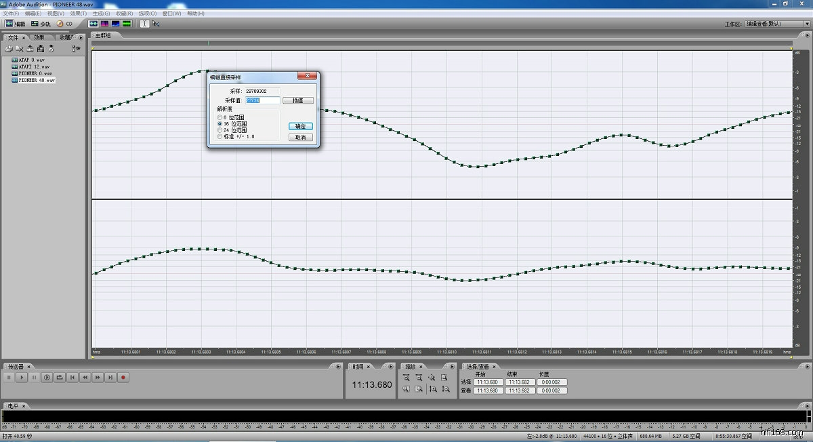Click the 采样值 input field
813x442 pixels.
[262, 100]
